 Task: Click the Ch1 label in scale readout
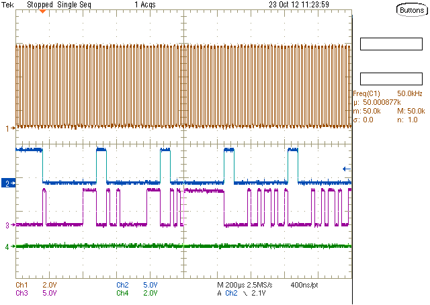pos(21,285)
